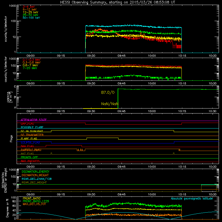Click the "GAP_FLAG" label

[x=27, y=123]
